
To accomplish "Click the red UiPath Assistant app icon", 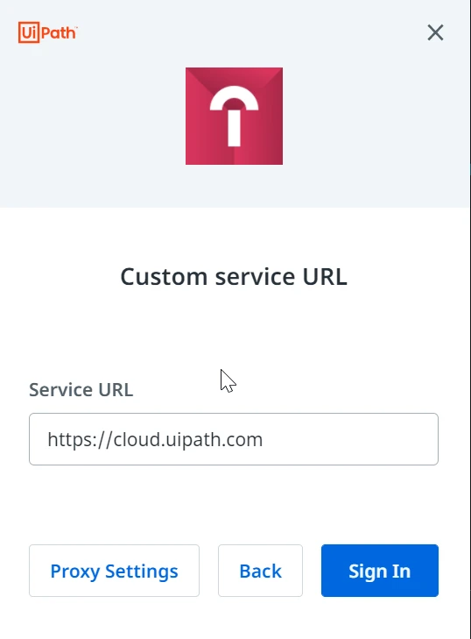I will 234,117.
